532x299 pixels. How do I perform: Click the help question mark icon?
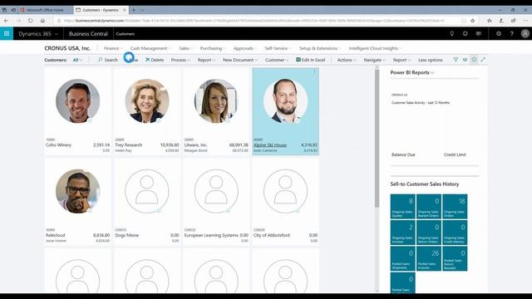(512, 33)
